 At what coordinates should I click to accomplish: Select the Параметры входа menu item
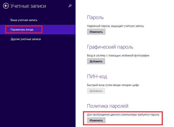pos(38,30)
